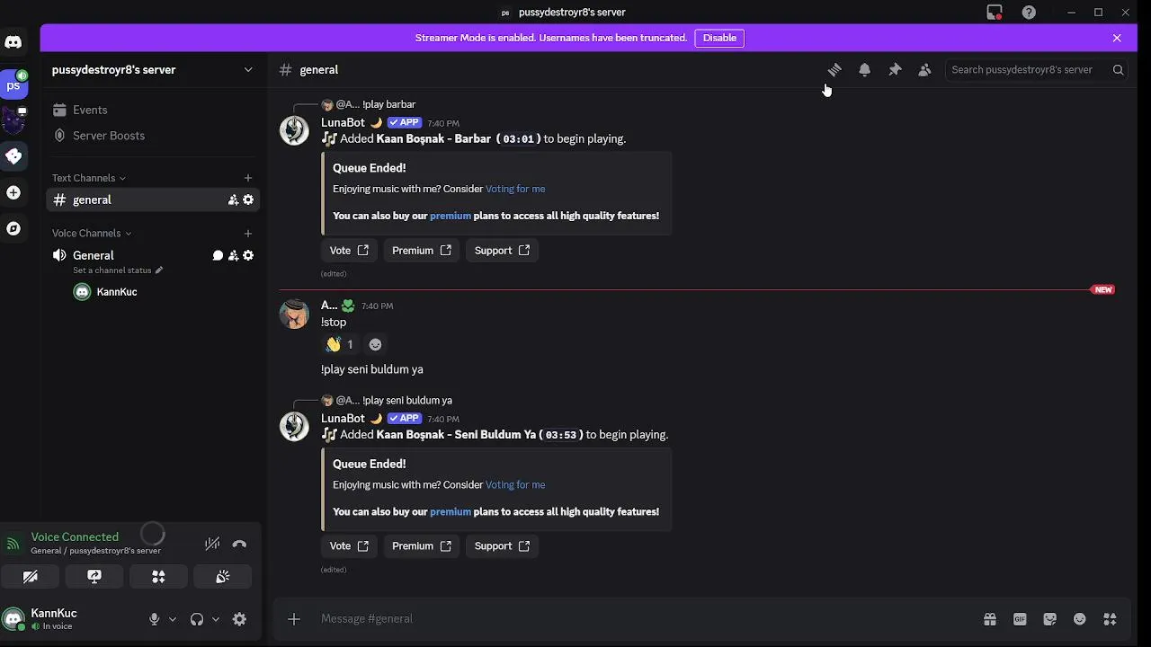Disconnect from the voice channel
Screen dimensions: 1151x647
[x=239, y=544]
